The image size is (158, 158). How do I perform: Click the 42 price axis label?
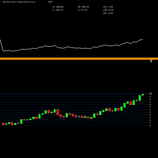[150, 125]
